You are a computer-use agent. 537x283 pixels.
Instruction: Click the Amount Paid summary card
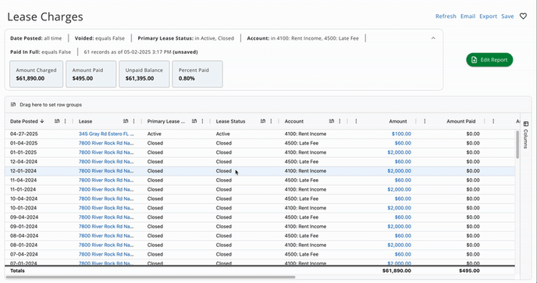click(91, 74)
